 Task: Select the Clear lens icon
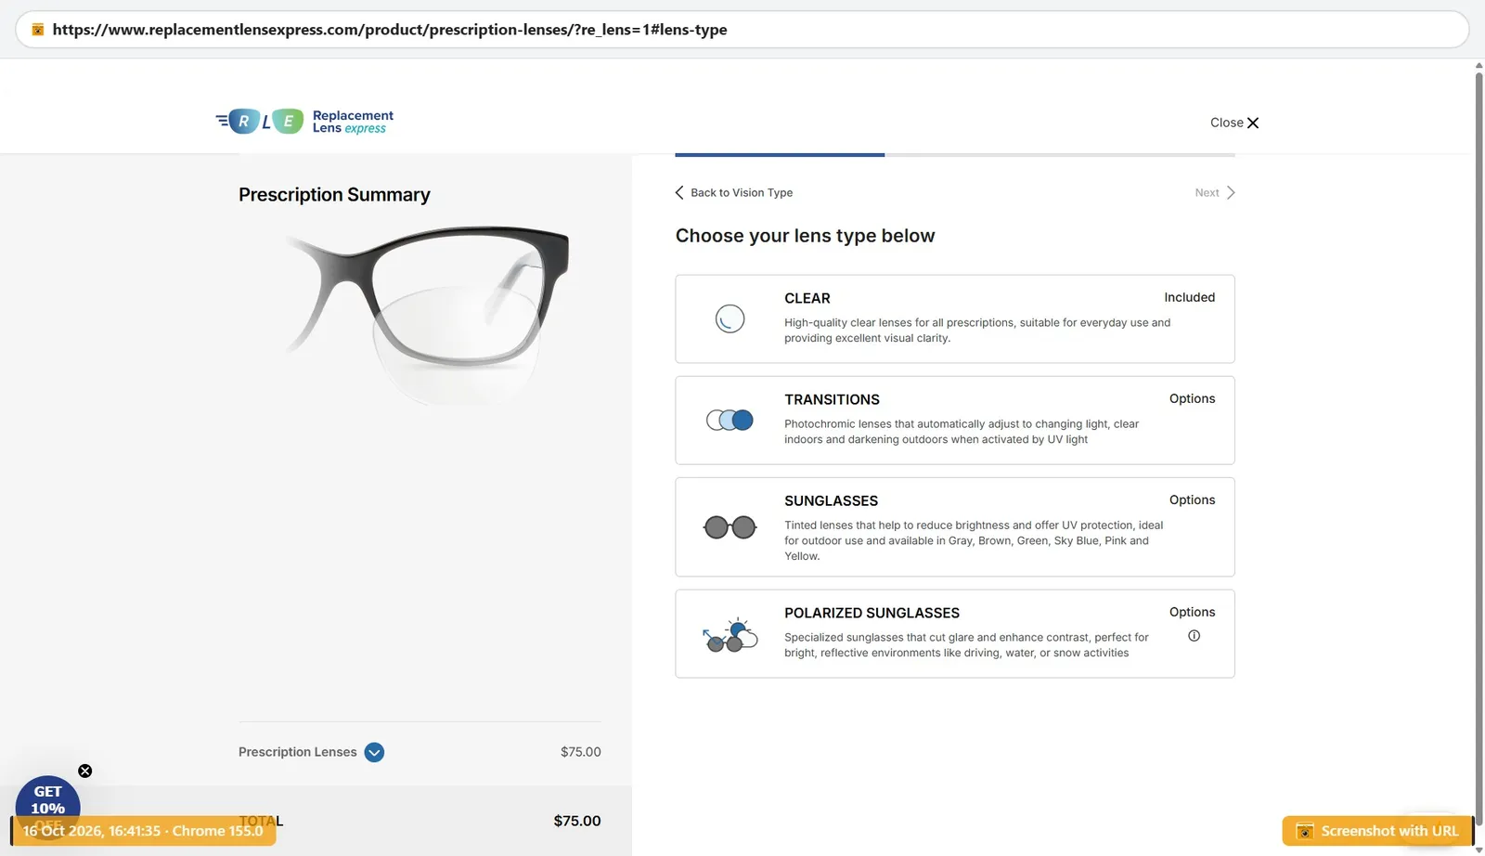pyautogui.click(x=730, y=318)
